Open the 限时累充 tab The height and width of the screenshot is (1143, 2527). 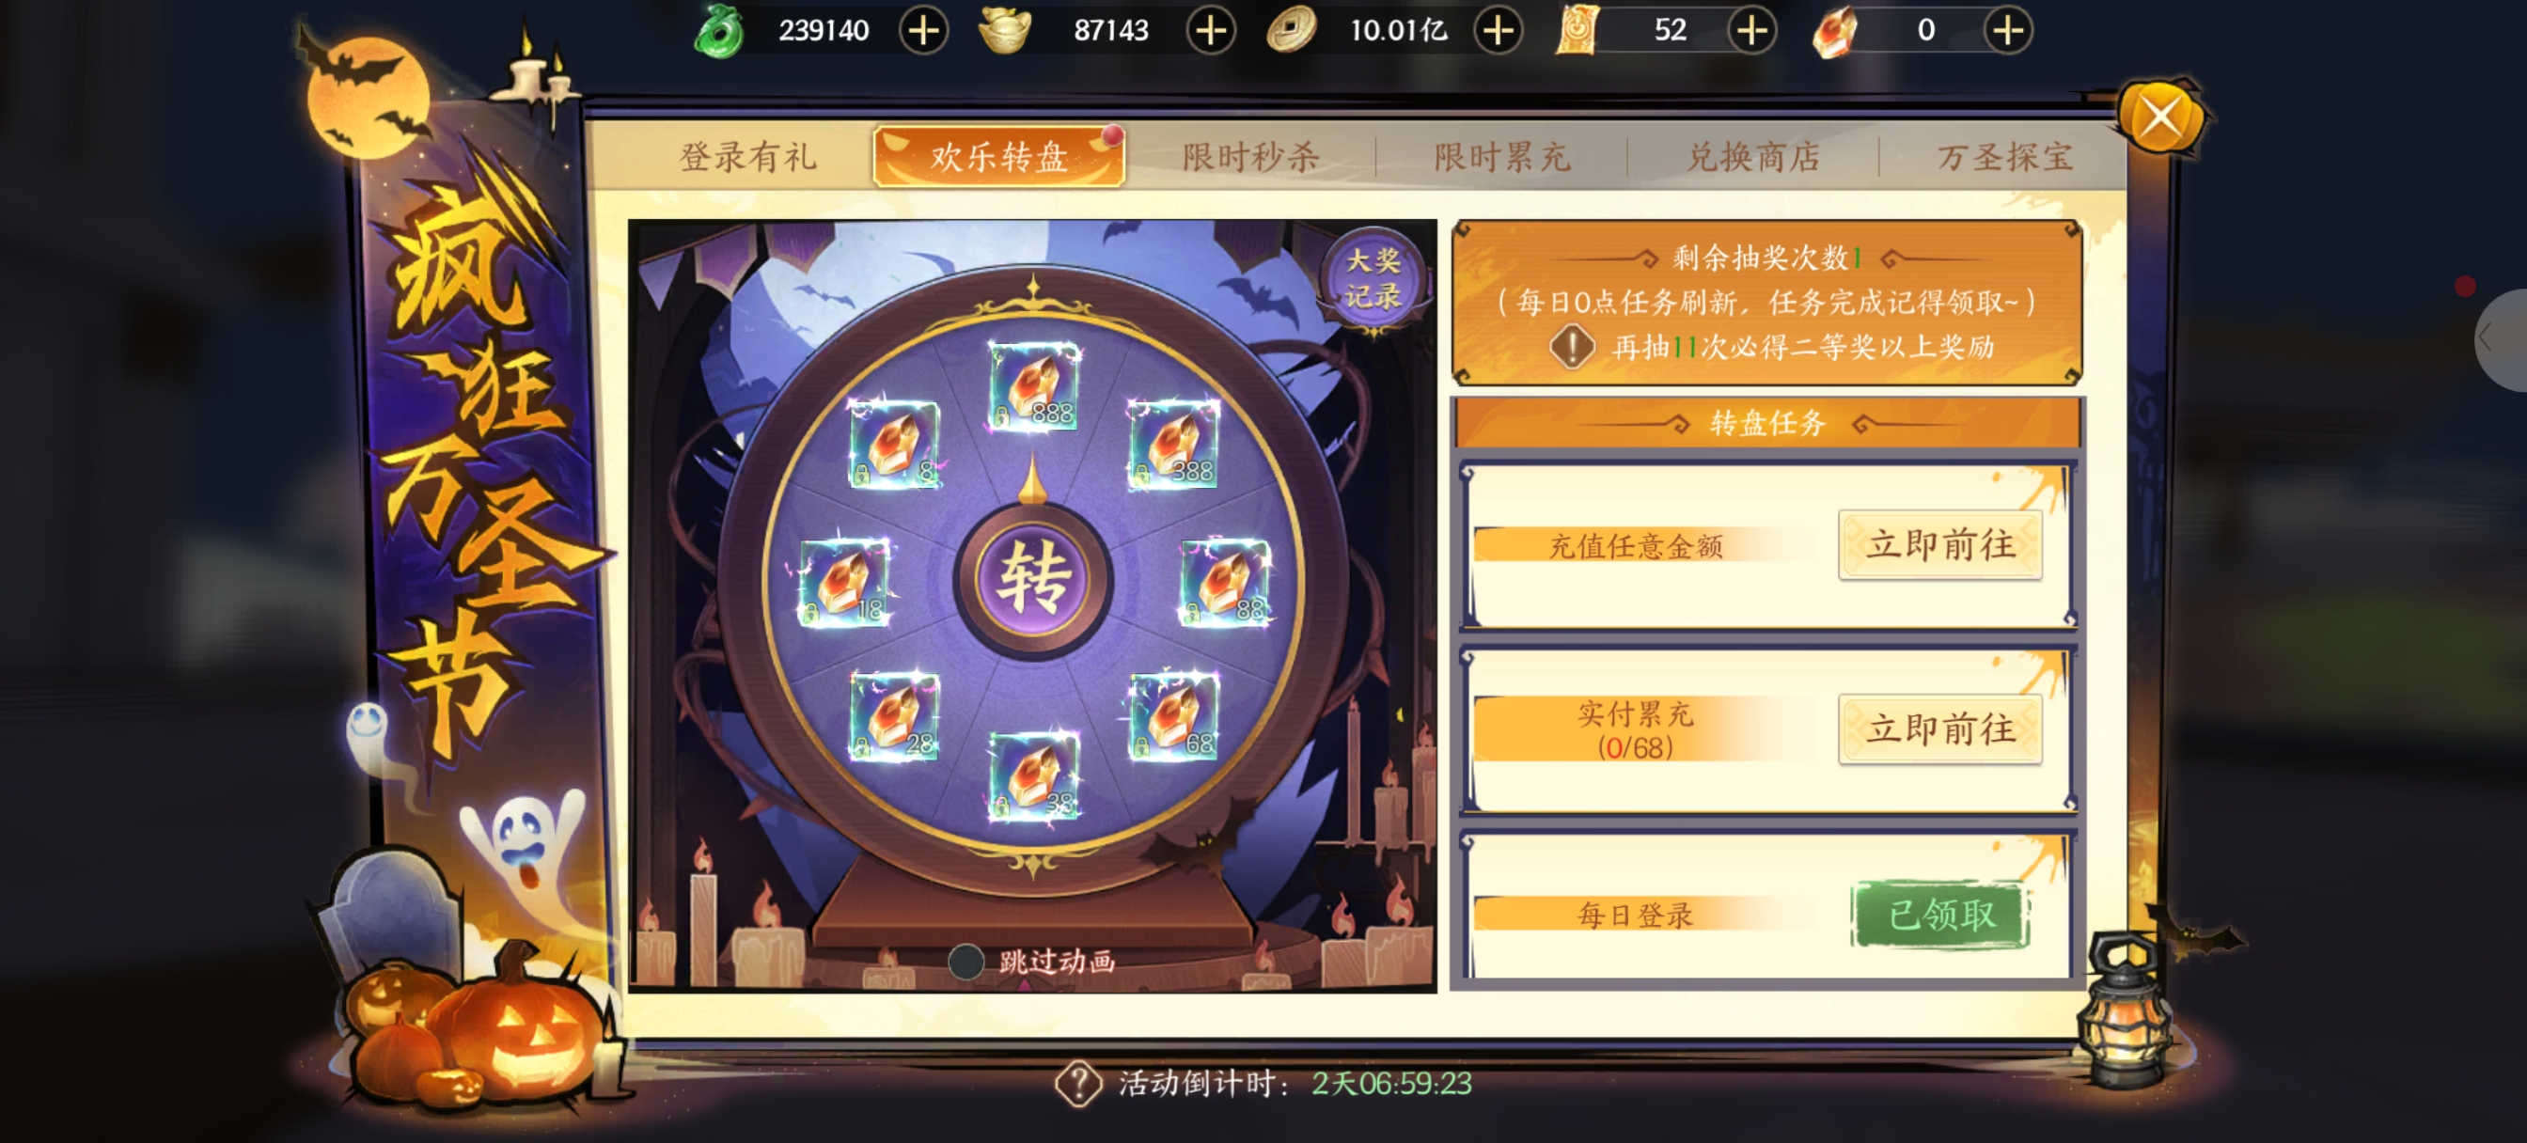click(1501, 156)
